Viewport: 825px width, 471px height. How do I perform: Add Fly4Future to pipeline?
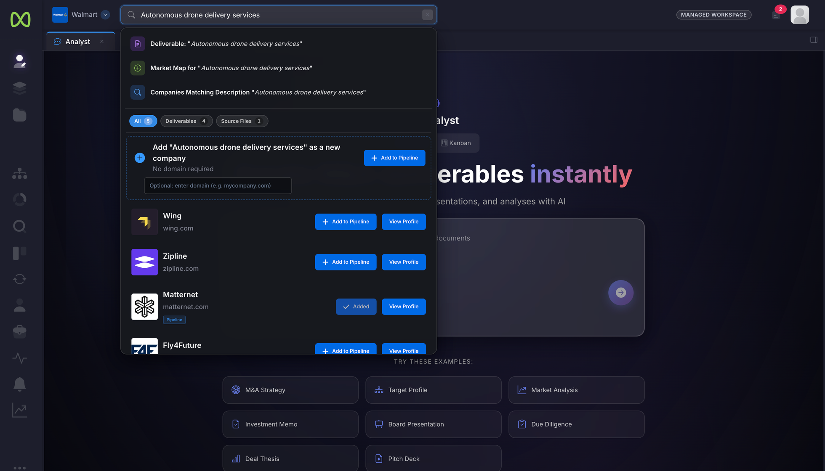346,349
